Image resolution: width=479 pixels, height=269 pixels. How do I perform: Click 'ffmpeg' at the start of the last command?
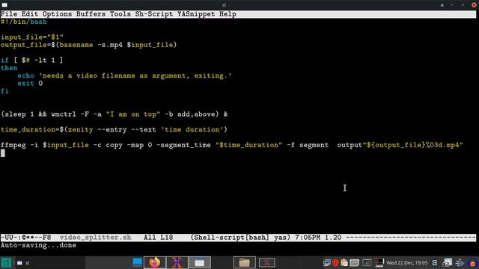tap(13, 145)
